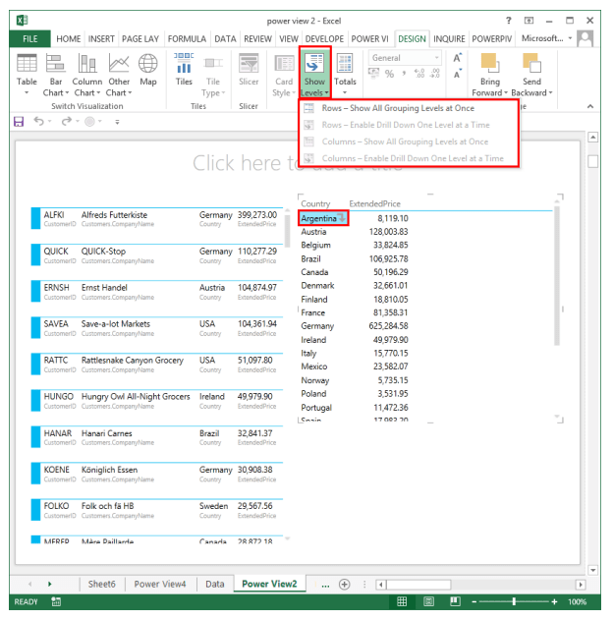Zoom in with the plus button

pos(554,601)
